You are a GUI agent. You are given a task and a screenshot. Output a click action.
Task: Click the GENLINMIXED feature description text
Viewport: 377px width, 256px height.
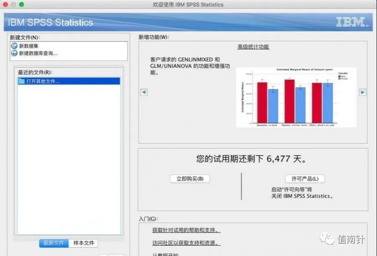click(190, 66)
